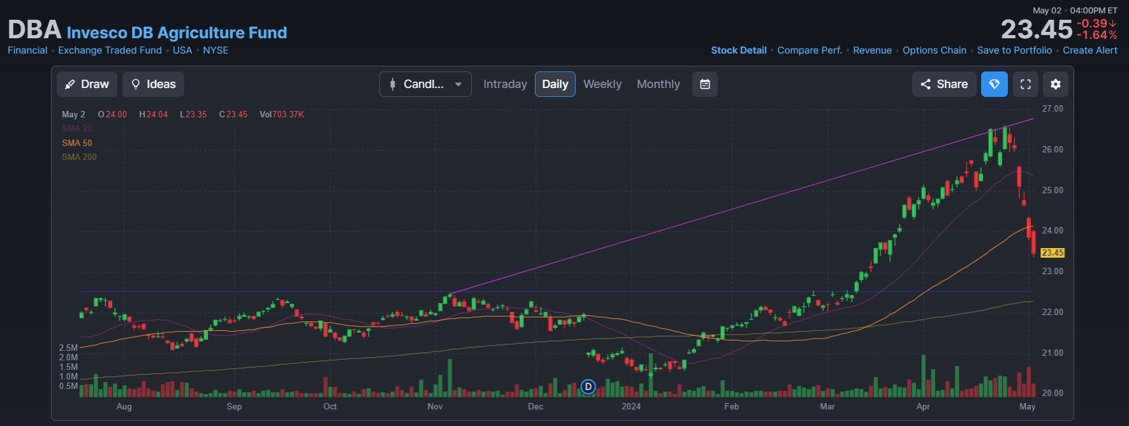Viewport: 1129px width, 426px height.
Task: Switch to the Intraday timeframe
Action: pos(505,84)
